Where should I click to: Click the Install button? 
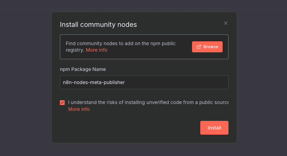tap(214, 128)
